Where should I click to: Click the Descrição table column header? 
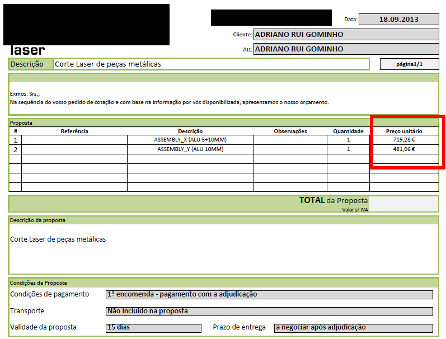190,131
